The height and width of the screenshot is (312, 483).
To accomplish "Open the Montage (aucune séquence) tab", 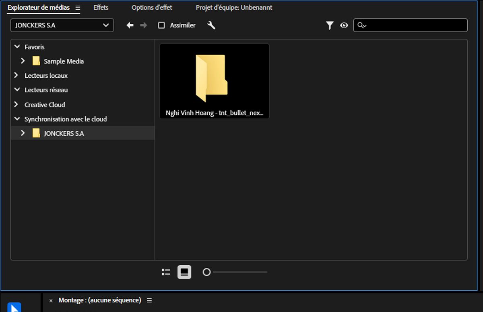I will [99, 300].
